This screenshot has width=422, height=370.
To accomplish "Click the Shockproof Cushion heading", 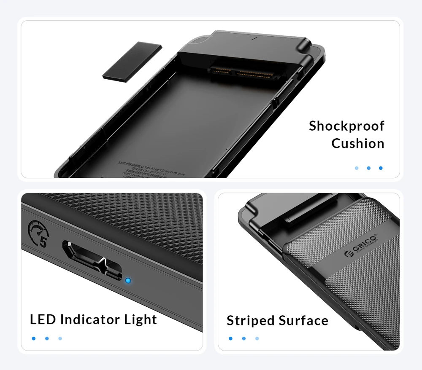I will tap(346, 134).
